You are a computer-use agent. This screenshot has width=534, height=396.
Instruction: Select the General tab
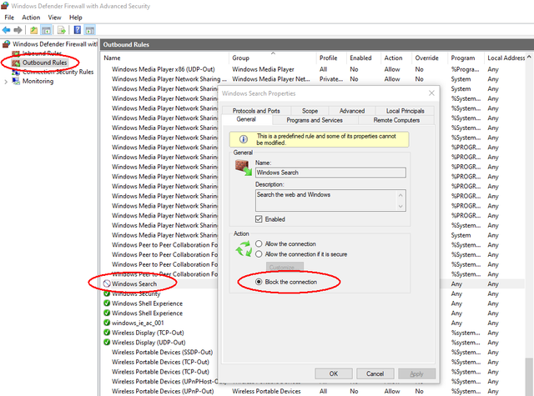click(x=246, y=119)
